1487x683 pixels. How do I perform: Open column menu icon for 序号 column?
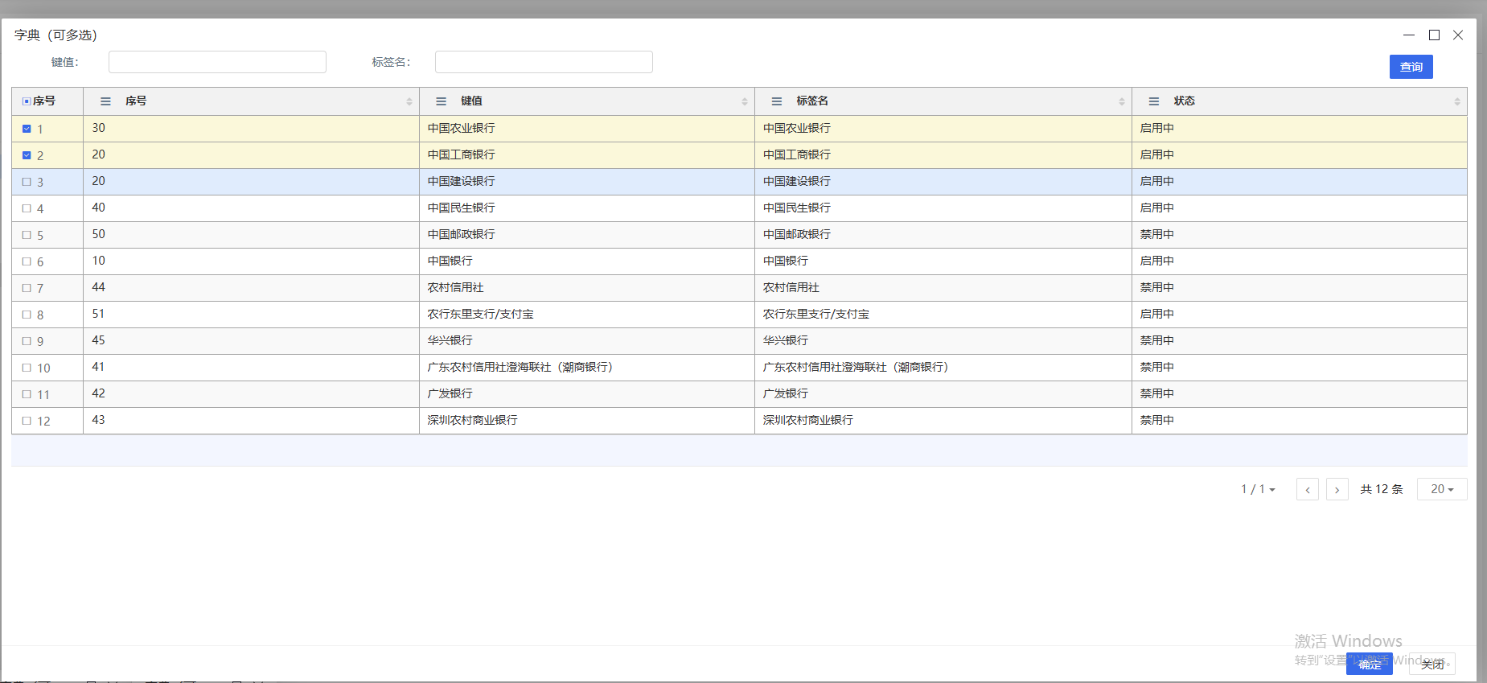click(x=105, y=101)
